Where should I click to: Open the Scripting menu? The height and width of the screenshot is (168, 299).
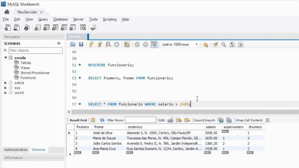coord(109,19)
